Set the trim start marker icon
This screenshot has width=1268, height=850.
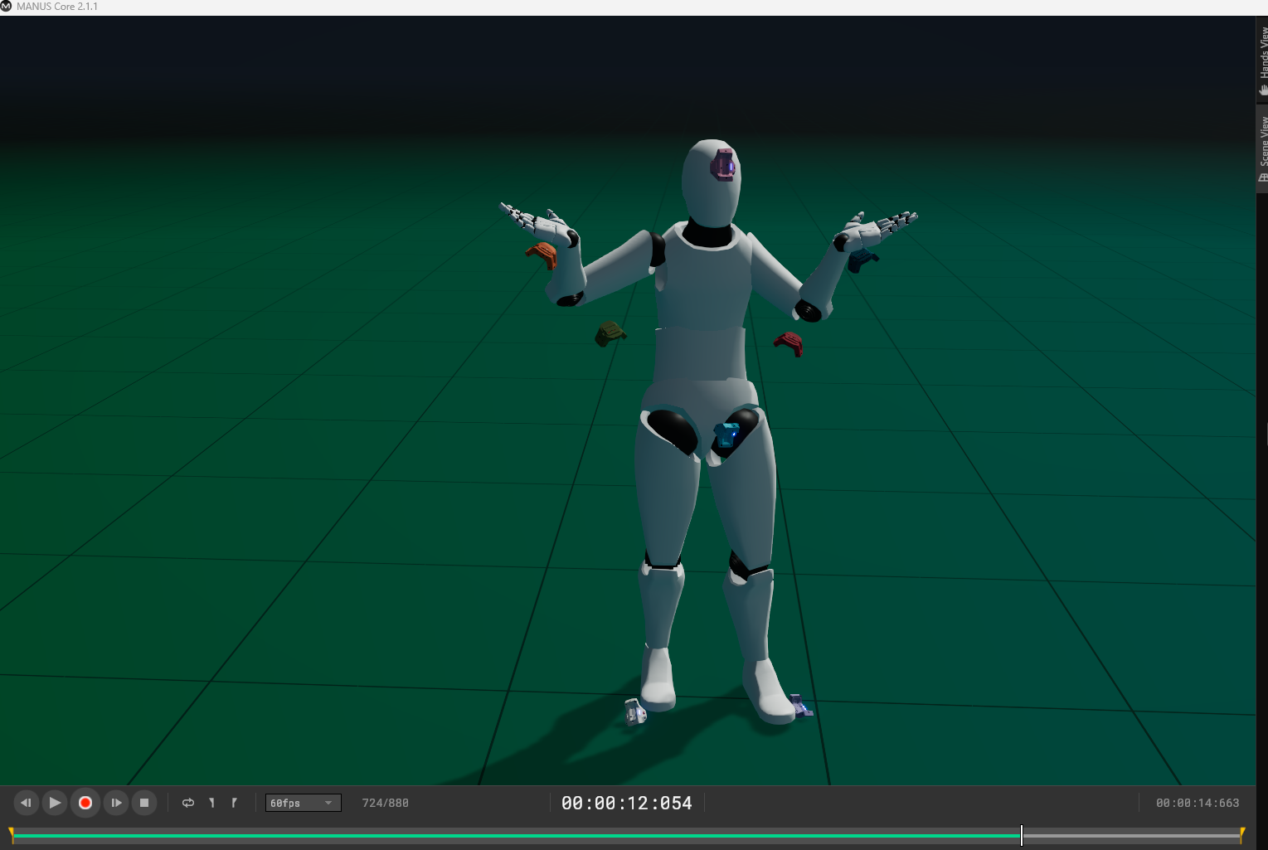(x=212, y=803)
